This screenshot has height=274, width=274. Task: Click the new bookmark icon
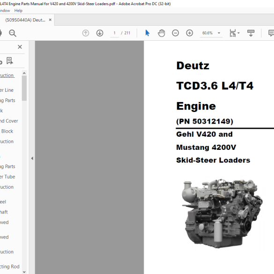pos(10,61)
